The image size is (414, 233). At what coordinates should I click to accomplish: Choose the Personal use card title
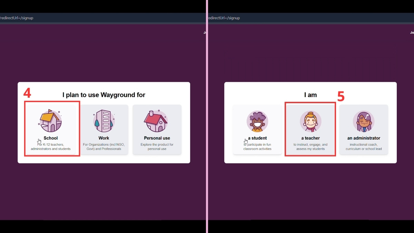(x=157, y=138)
